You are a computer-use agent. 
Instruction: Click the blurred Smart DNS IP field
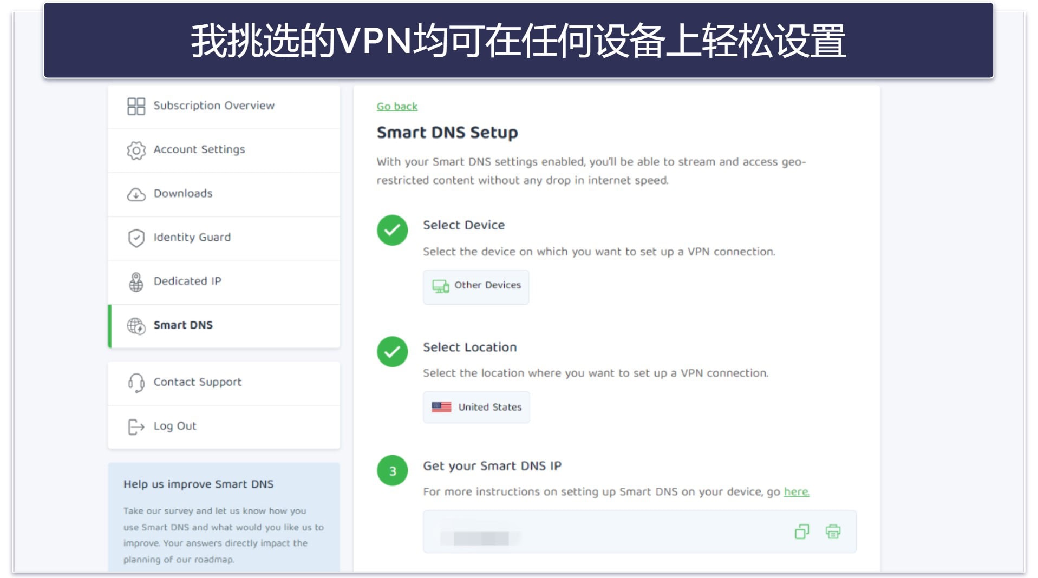click(639, 531)
